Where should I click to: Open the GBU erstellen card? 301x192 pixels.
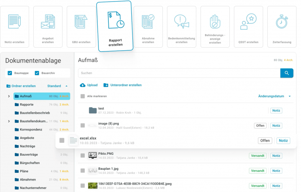tap(81, 26)
